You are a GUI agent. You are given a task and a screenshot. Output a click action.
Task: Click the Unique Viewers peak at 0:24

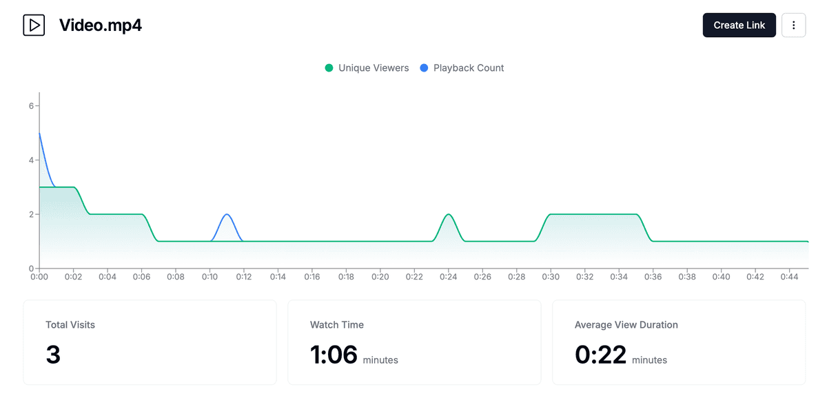pos(449,215)
